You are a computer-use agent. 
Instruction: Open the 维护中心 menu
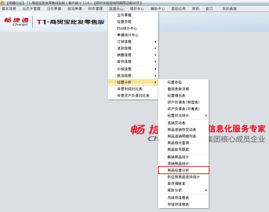(x=137, y=9)
